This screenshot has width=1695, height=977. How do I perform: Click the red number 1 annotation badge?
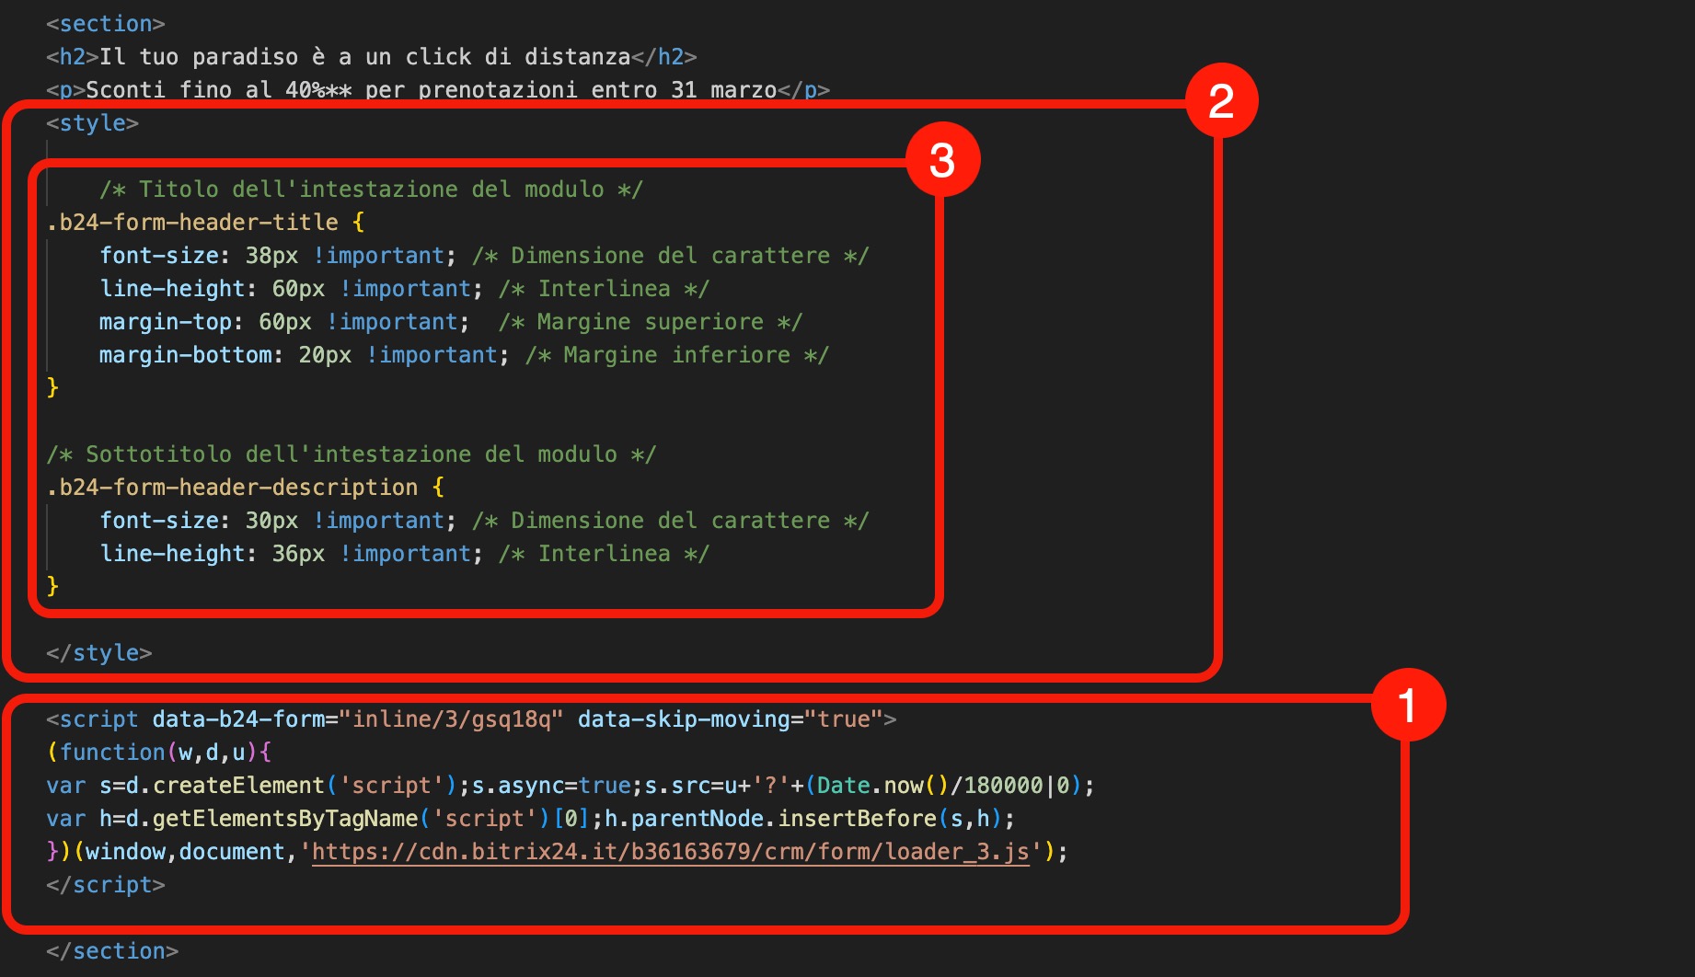tap(1407, 705)
